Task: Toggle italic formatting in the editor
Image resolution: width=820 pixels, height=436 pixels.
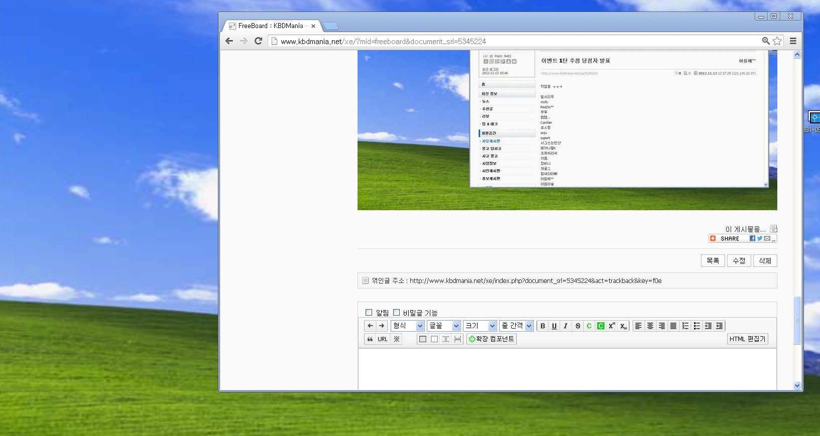Action: click(566, 326)
